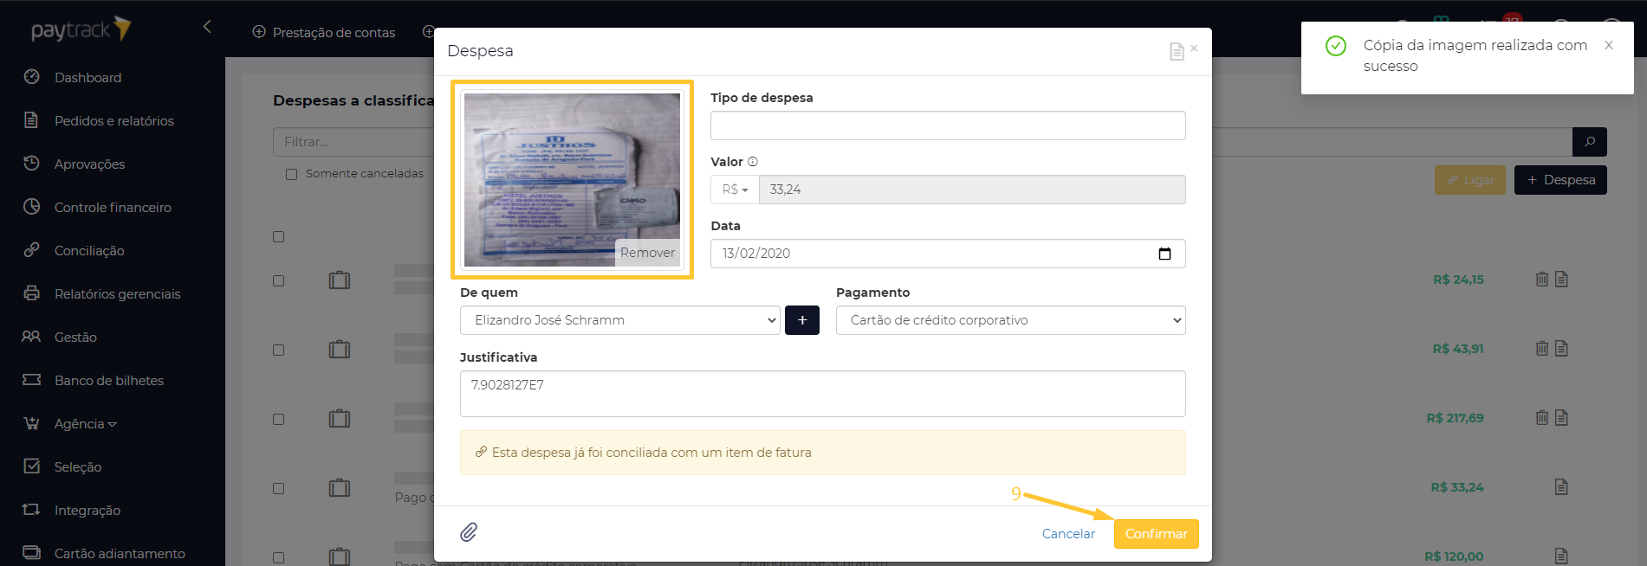Click the plus button beside De quem

click(801, 320)
